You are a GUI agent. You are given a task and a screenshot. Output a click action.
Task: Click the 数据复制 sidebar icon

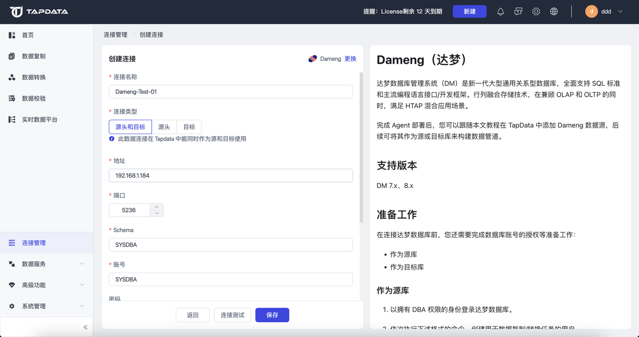(x=12, y=56)
